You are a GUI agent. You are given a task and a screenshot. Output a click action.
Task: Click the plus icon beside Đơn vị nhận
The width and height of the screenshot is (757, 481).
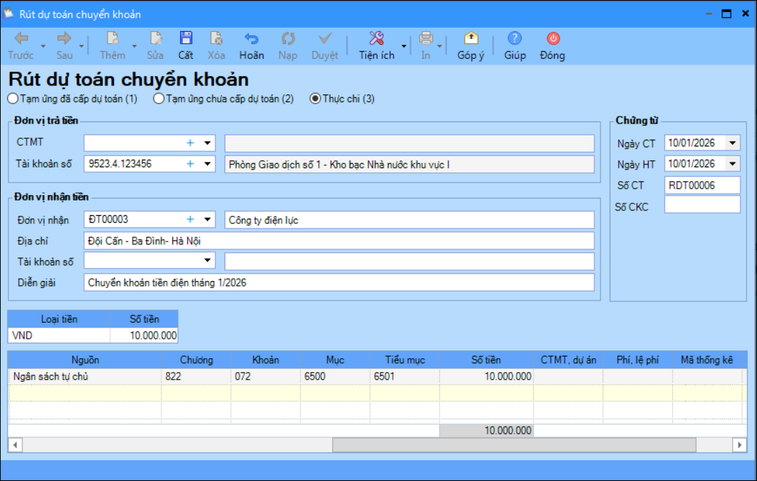[190, 219]
